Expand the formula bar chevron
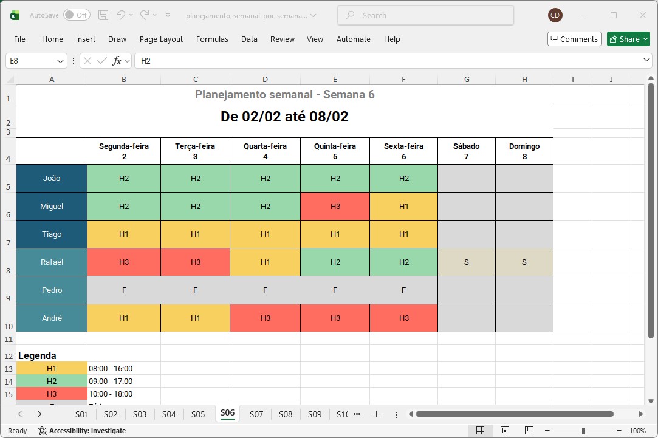The width and height of the screenshot is (658, 438). (x=646, y=60)
